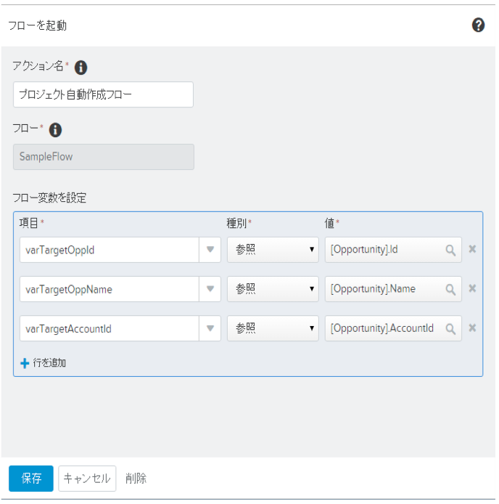Screen dimensions: 499x504
Task: Click the 種別 column header
Action: (x=236, y=223)
